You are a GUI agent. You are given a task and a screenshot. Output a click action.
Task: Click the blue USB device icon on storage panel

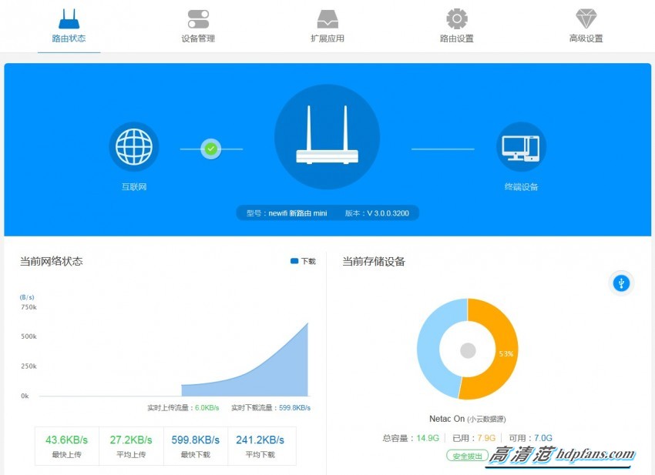click(621, 283)
